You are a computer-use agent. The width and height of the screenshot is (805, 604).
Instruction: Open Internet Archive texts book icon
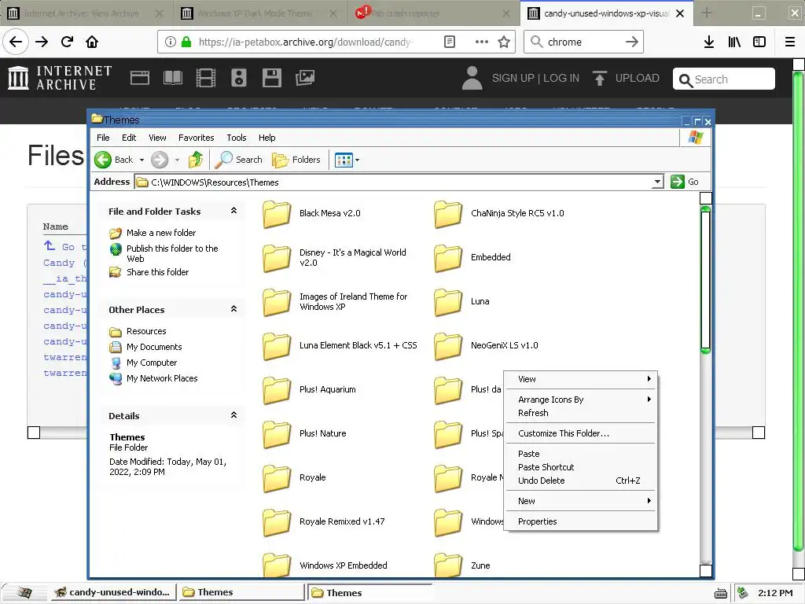coord(172,78)
